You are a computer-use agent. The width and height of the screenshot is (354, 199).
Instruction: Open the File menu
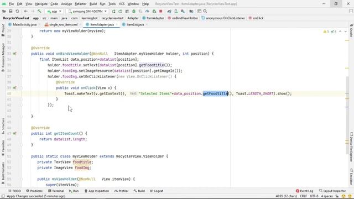pos(11,4)
